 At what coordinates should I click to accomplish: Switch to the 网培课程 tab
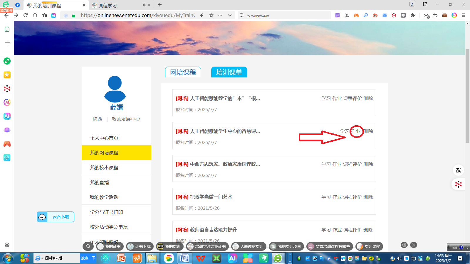tap(183, 72)
